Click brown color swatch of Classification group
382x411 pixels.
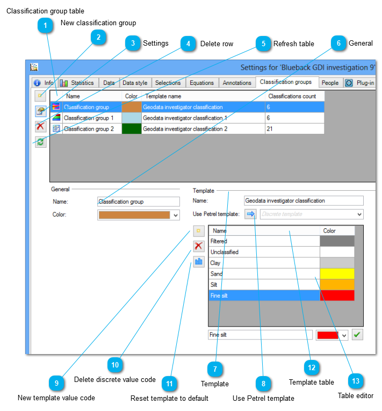click(132, 107)
